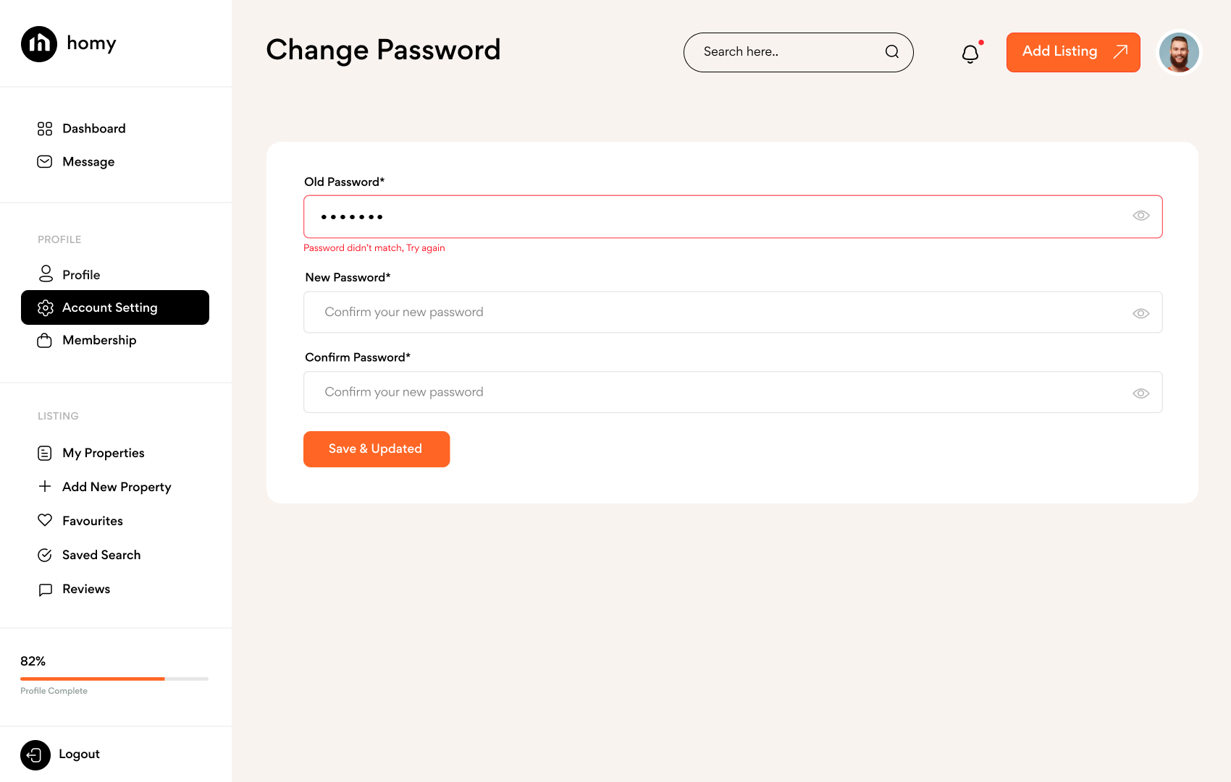Click the Favourites heart icon
The image size is (1231, 782).
45,520
